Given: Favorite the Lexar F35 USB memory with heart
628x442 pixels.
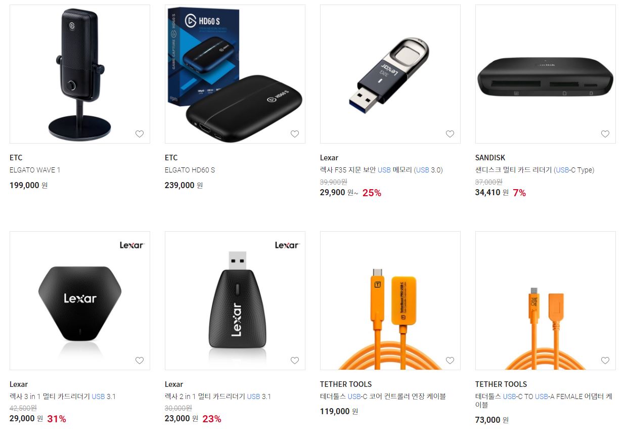Looking at the screenshot, I should tap(450, 134).
